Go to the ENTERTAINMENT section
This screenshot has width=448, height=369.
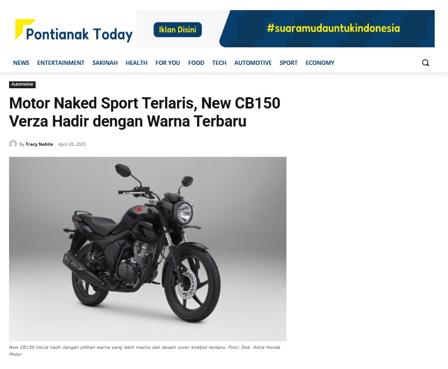click(61, 63)
